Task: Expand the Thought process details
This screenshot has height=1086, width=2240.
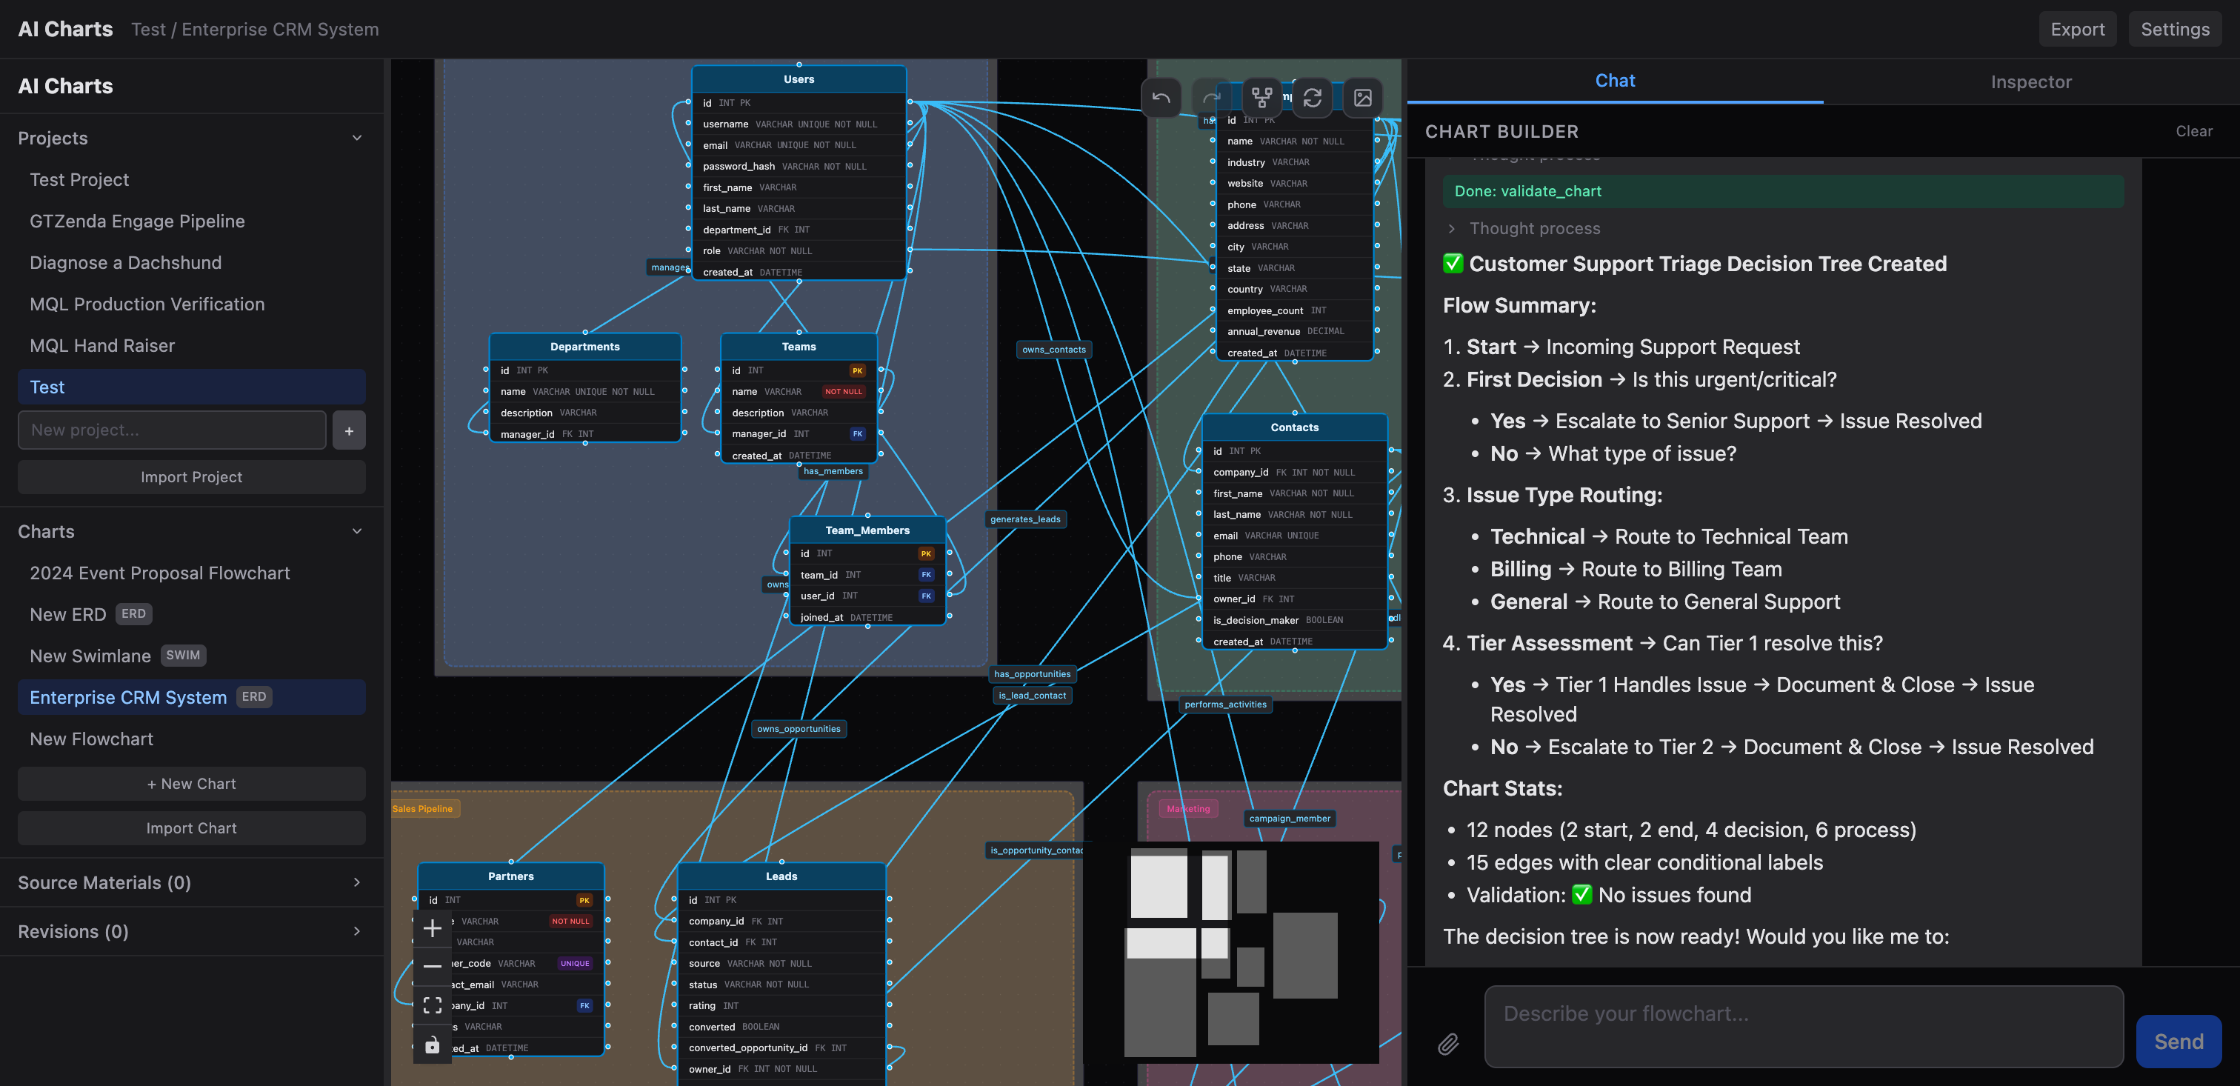Action: 1451,228
